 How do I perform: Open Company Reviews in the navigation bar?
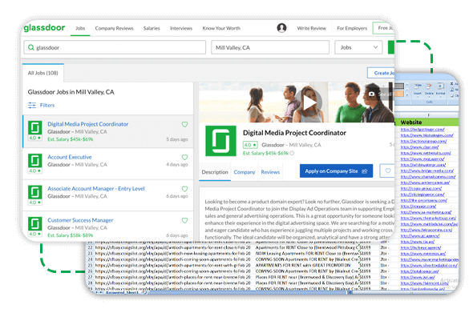click(x=114, y=28)
